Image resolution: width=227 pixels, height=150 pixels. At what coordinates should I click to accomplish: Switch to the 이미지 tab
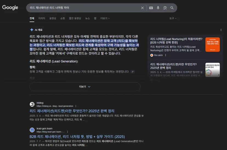(42, 18)
